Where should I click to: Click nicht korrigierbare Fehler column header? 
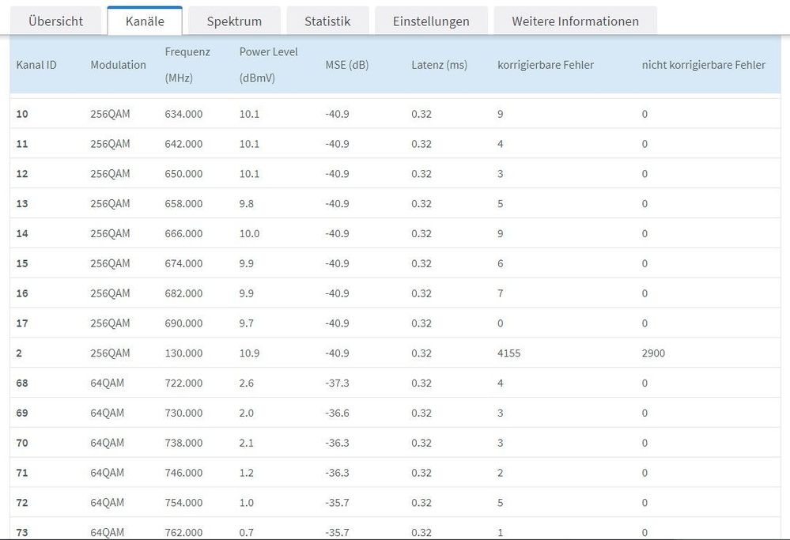coord(703,65)
